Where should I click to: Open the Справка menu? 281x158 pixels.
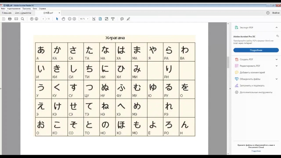click(x=42, y=8)
